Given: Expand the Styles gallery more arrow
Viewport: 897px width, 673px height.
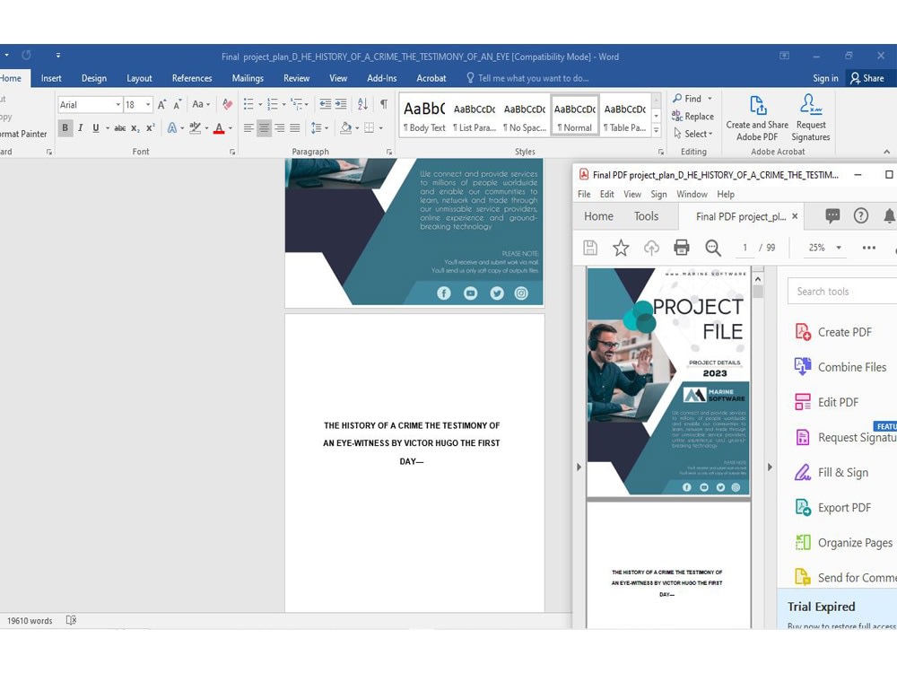Looking at the screenshot, I should [x=657, y=131].
